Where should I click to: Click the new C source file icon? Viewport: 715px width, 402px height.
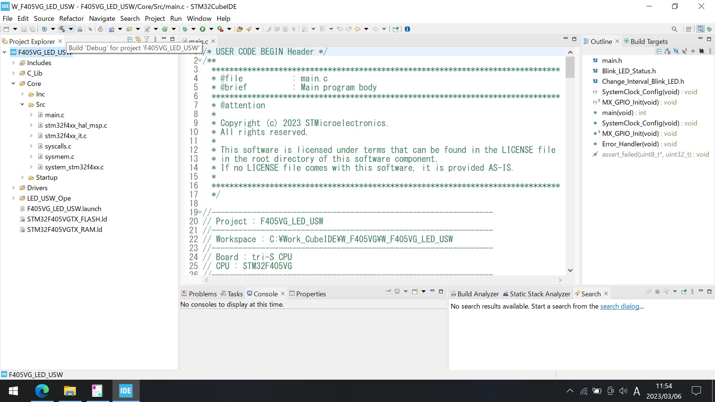[147, 29]
